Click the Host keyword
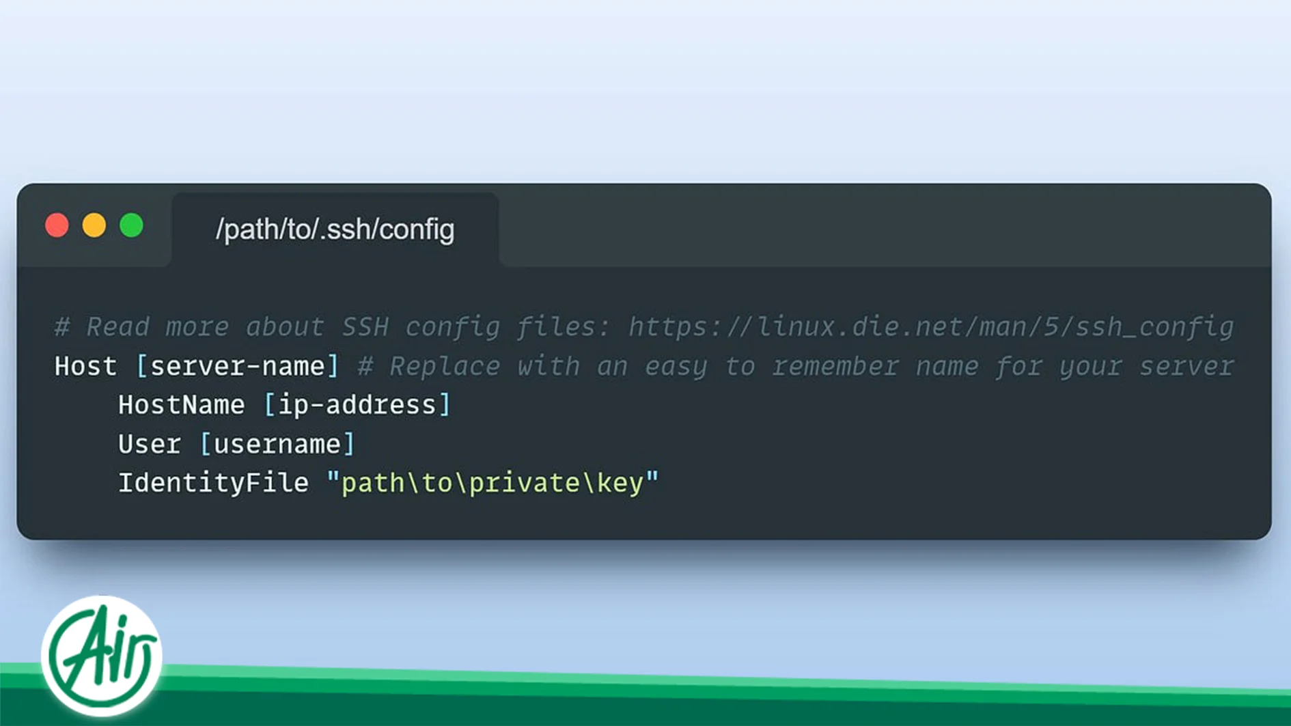1291x726 pixels. click(86, 367)
